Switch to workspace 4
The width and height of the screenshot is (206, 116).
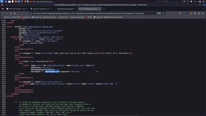pyautogui.click(x=165, y=1)
